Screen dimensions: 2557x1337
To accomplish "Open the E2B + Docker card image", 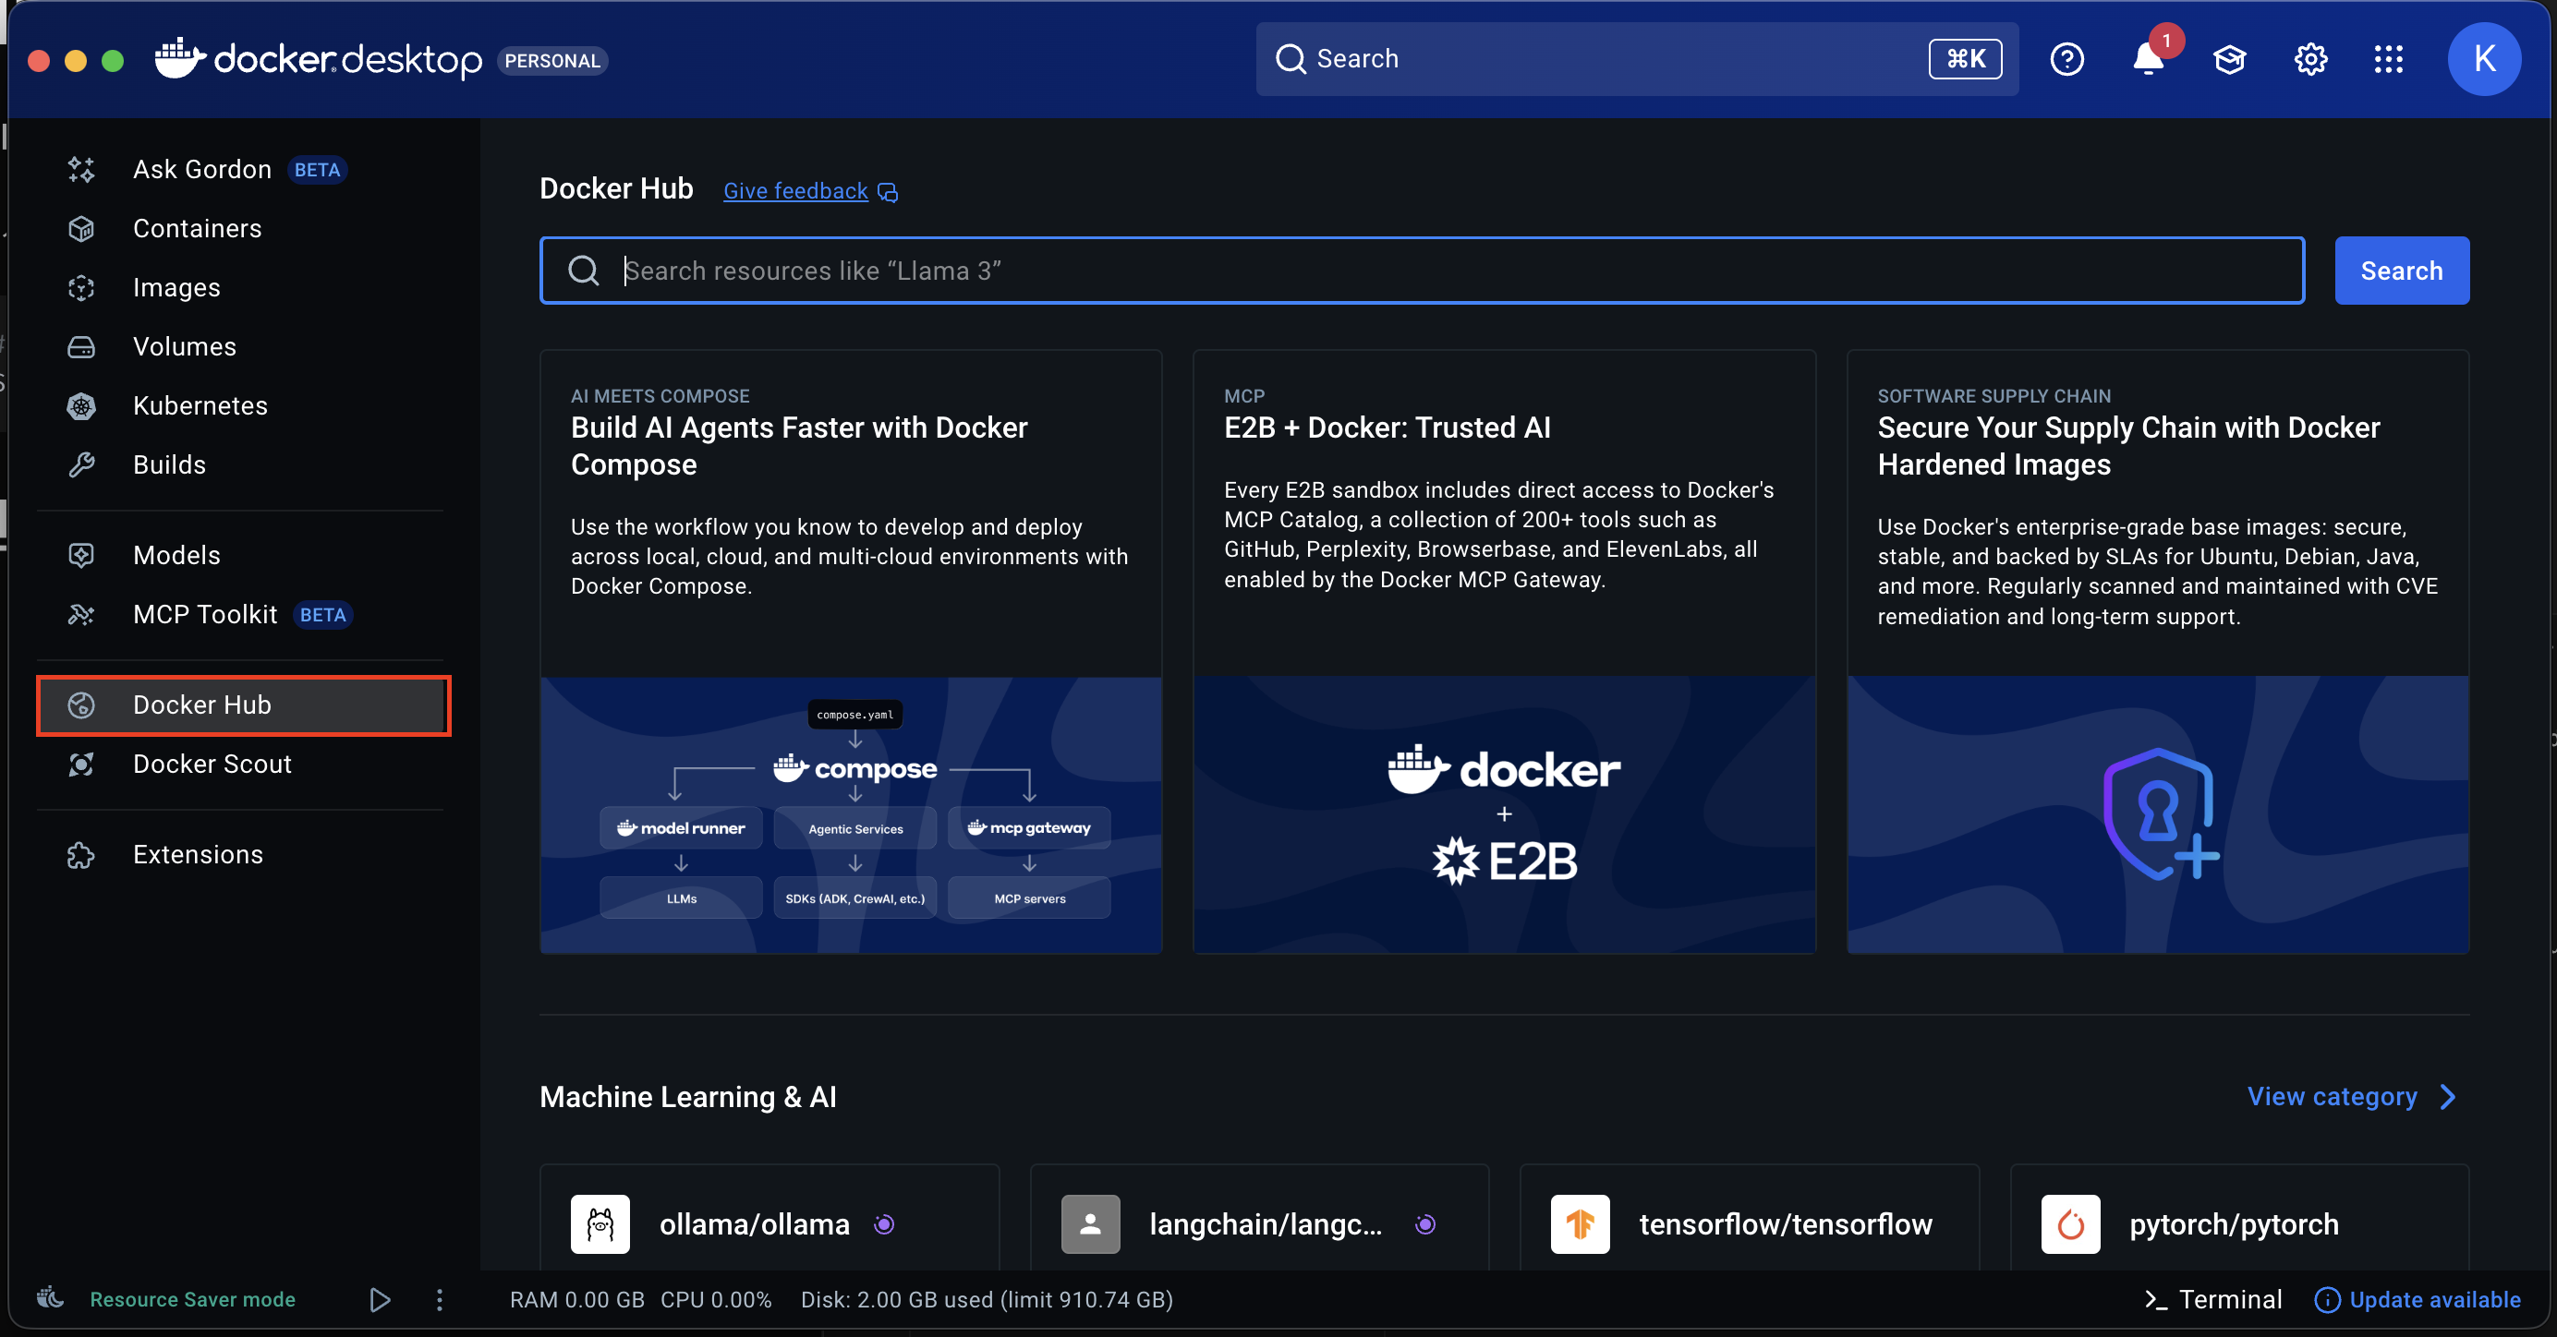I will (x=1503, y=814).
